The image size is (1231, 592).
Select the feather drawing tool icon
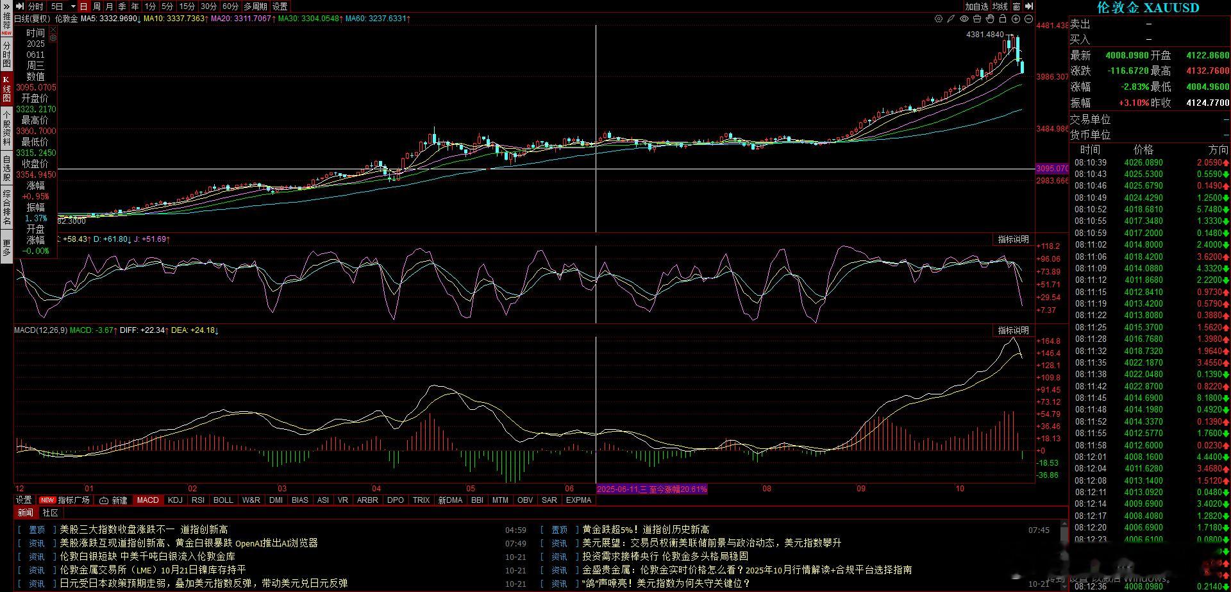pos(951,19)
